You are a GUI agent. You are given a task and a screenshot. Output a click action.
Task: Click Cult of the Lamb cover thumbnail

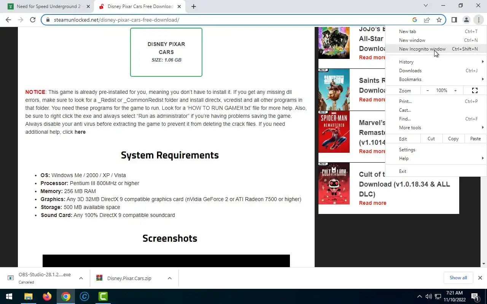pyautogui.click(x=334, y=184)
